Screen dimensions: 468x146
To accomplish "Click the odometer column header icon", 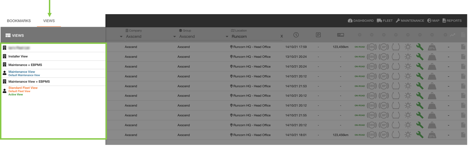I will [x=341, y=35].
